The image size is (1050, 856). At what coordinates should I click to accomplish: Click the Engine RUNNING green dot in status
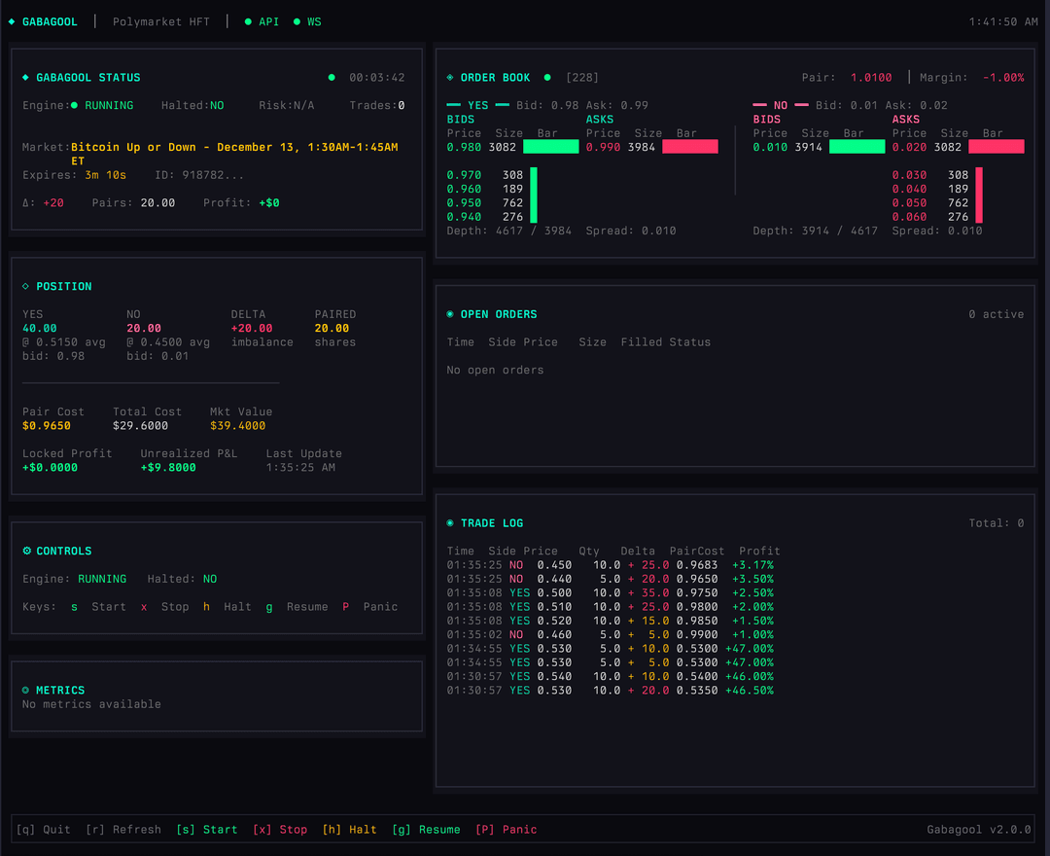tap(74, 105)
